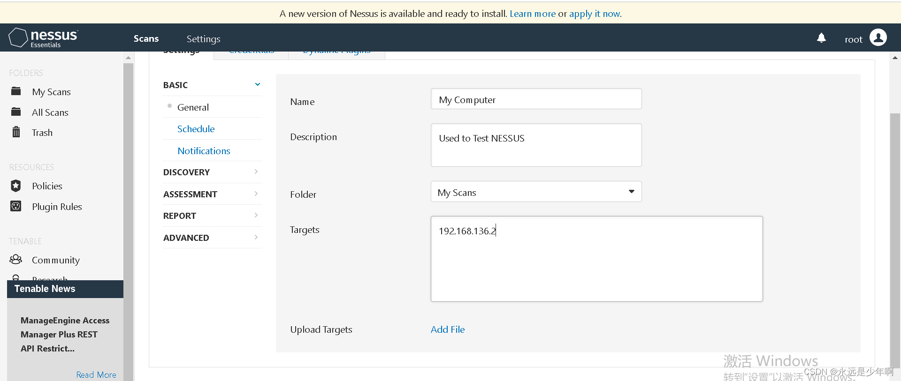901x381 pixels.
Task: Click Add File for upload targets
Action: [448, 329]
